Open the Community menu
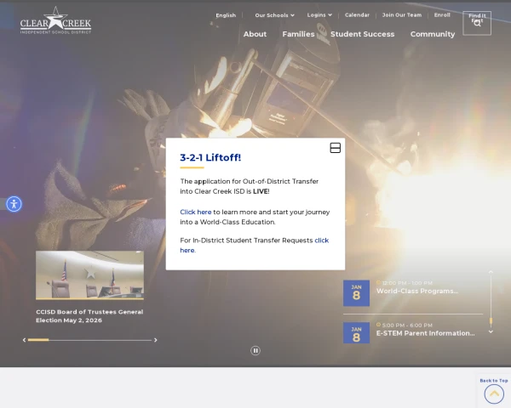Screen dimensions: 511x408 (x=433, y=34)
